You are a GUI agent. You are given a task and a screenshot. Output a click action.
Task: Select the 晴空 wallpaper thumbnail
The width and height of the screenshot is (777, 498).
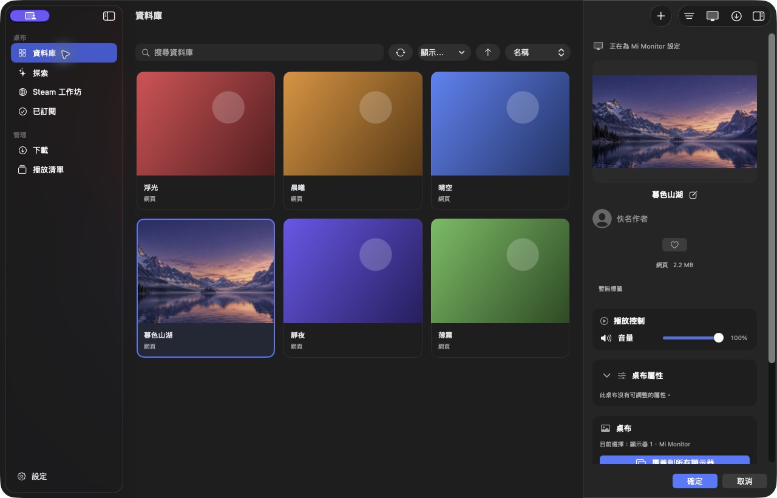point(500,124)
